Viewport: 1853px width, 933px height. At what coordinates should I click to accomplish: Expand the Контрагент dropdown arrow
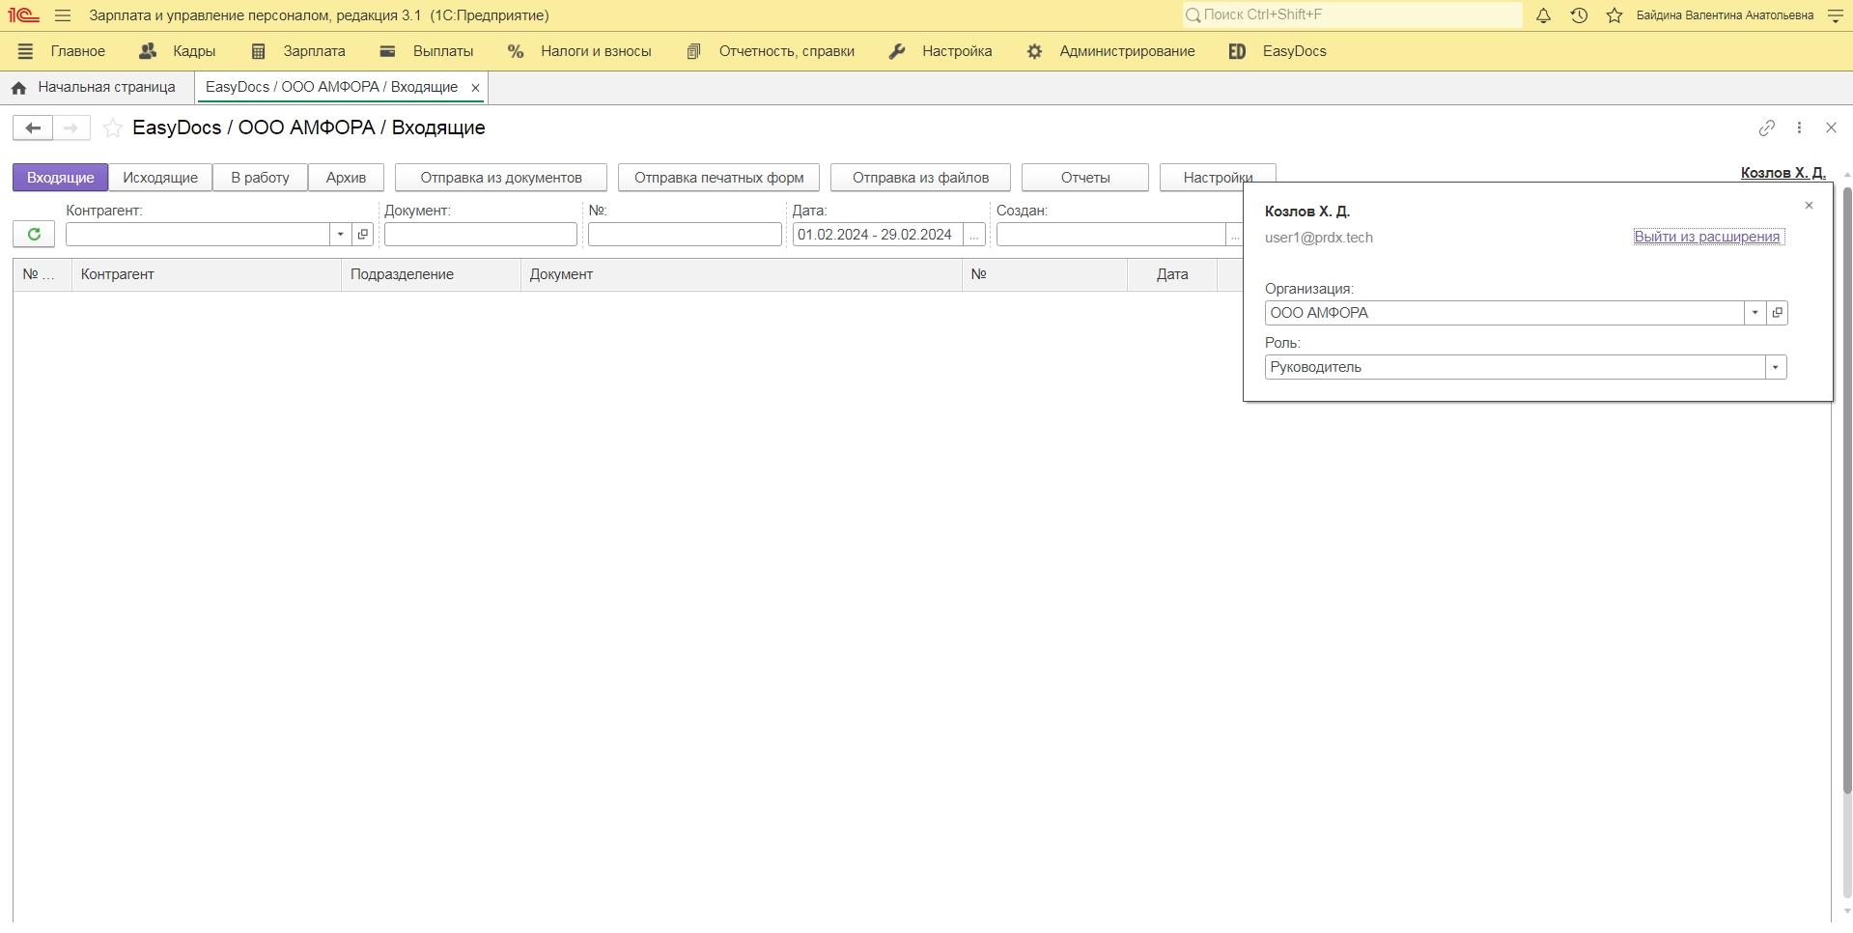point(340,235)
